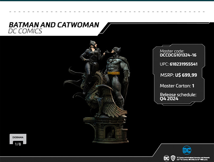This screenshot has width=214, height=162.
Task: Click the master code DCCDCG101324-16
Action: [178, 55]
